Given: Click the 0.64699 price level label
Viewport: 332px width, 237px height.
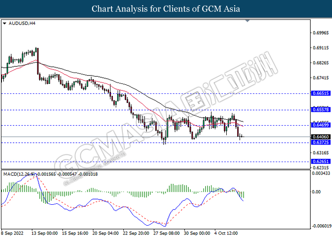Looking at the screenshot, I should (321, 125).
